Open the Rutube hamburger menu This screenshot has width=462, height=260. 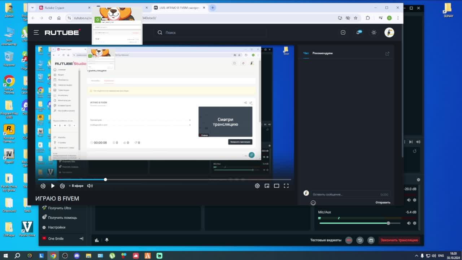coord(36,32)
